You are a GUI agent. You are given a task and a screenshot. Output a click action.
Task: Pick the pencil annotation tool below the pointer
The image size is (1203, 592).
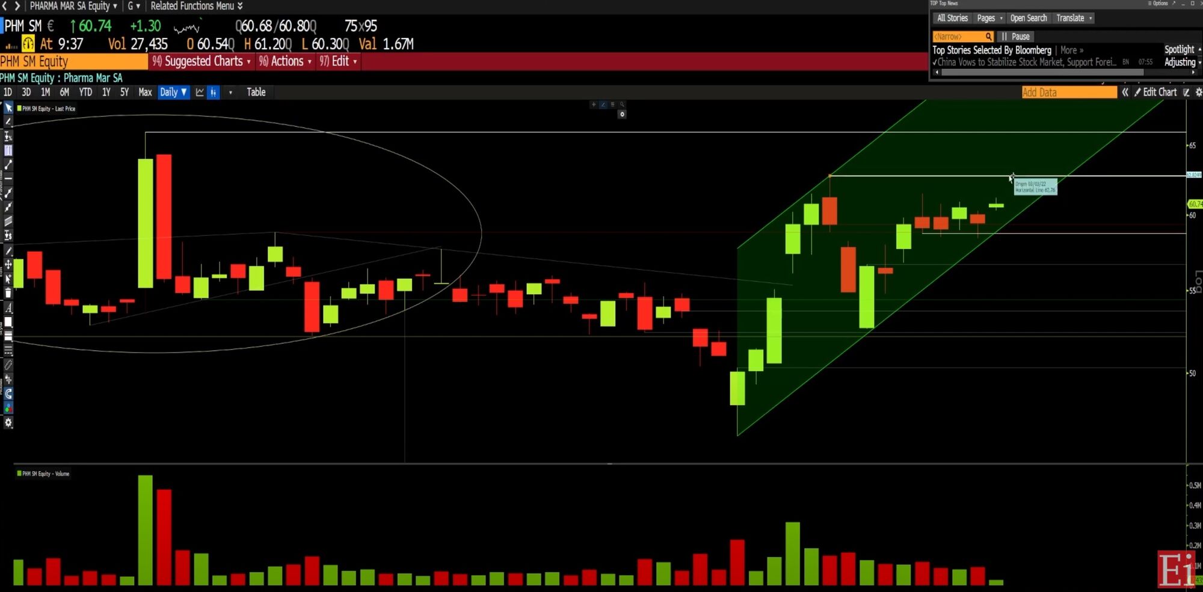pos(8,122)
